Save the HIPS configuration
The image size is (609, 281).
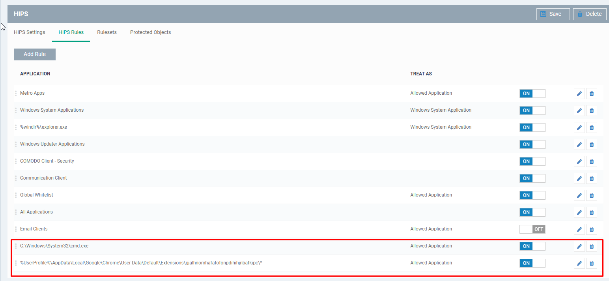click(553, 14)
